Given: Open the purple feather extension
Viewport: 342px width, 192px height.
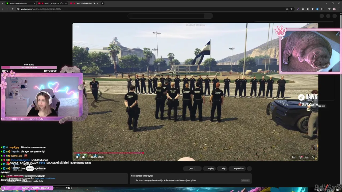Looking at the screenshot, I should click(298, 9).
